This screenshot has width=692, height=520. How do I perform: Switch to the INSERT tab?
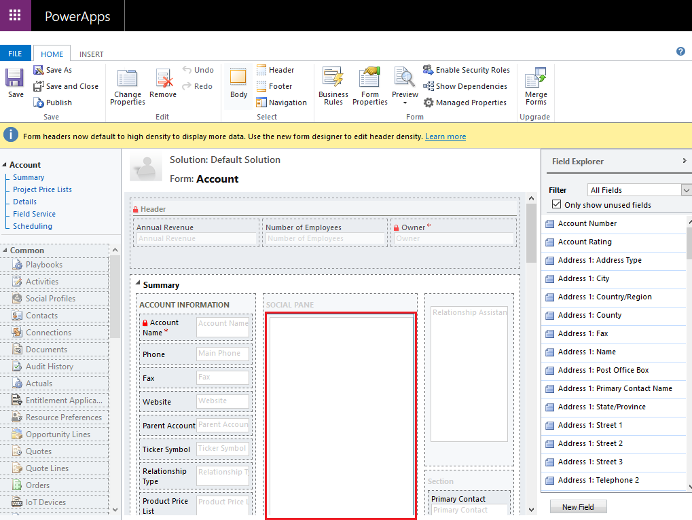pyautogui.click(x=92, y=54)
